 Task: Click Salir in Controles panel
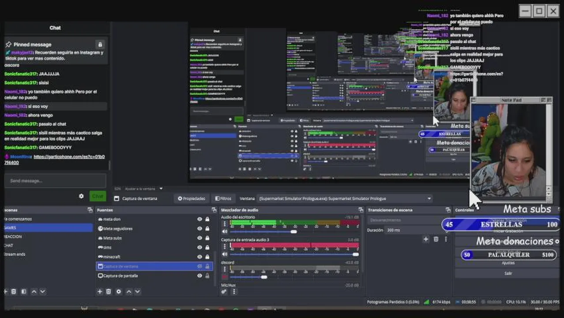point(508,274)
